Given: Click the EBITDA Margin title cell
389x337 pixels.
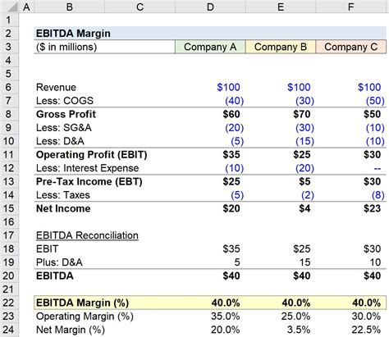Looking at the screenshot, I should tap(73, 34).
